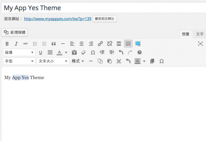Align text right
The height and width of the screenshot is (141, 206).
pyautogui.click(x=91, y=44)
